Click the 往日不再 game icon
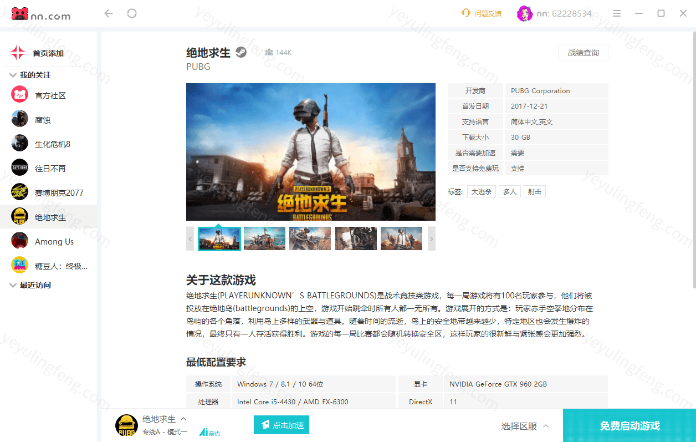This screenshot has height=442, width=696. (19, 169)
